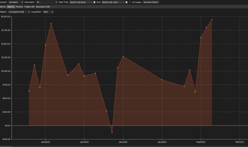Screen dimensions: 248x147
Task: Toggle the All Trades checkbox
Action: pos(130,2)
